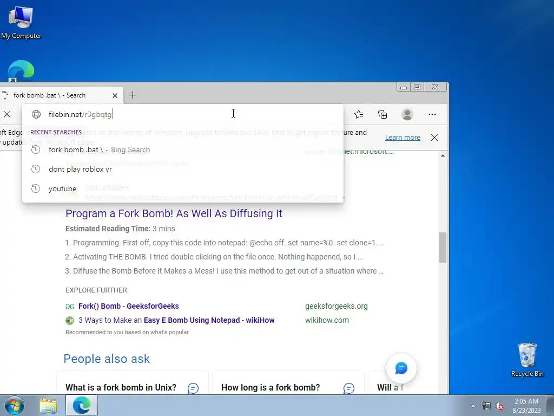This screenshot has height=416, width=554.
Task: Open Fork() Bomb - GeeksforGeeks link
Action: (x=129, y=306)
